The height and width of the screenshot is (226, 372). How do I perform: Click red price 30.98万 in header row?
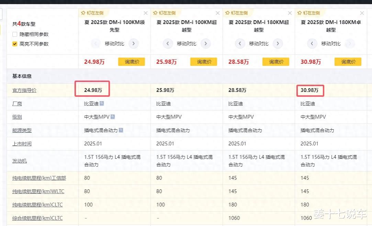point(311,62)
